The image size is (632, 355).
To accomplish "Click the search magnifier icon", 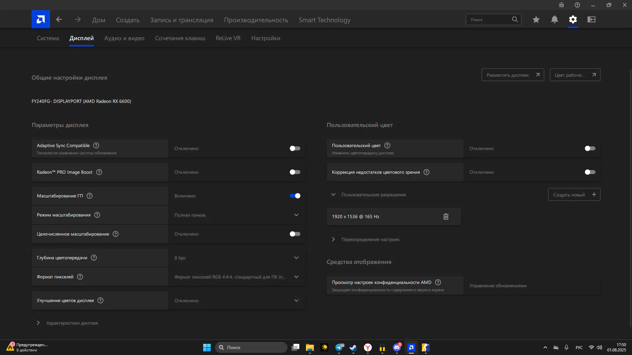I will coord(515,19).
